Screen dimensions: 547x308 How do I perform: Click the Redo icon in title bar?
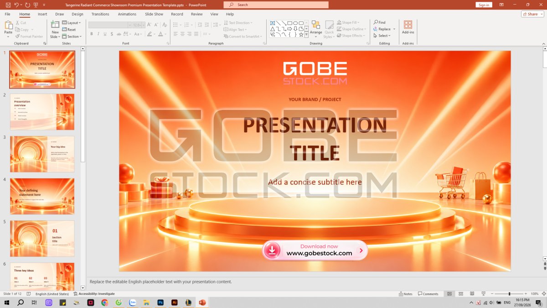27,5
